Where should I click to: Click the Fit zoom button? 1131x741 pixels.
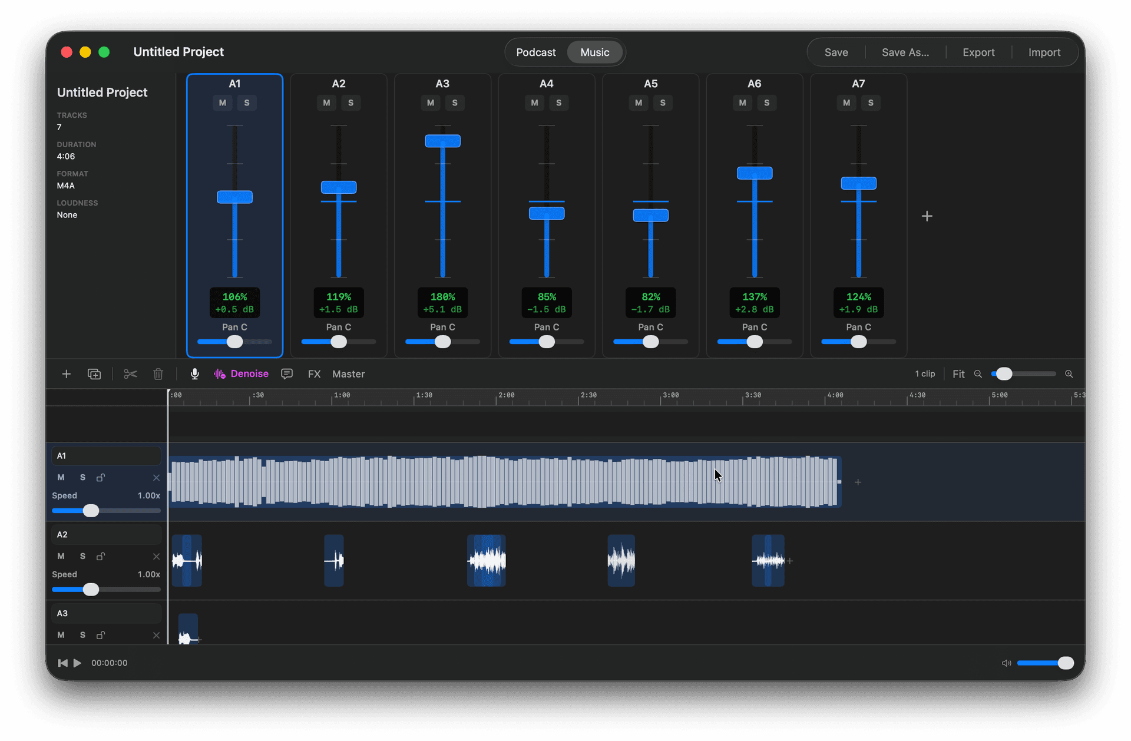958,374
